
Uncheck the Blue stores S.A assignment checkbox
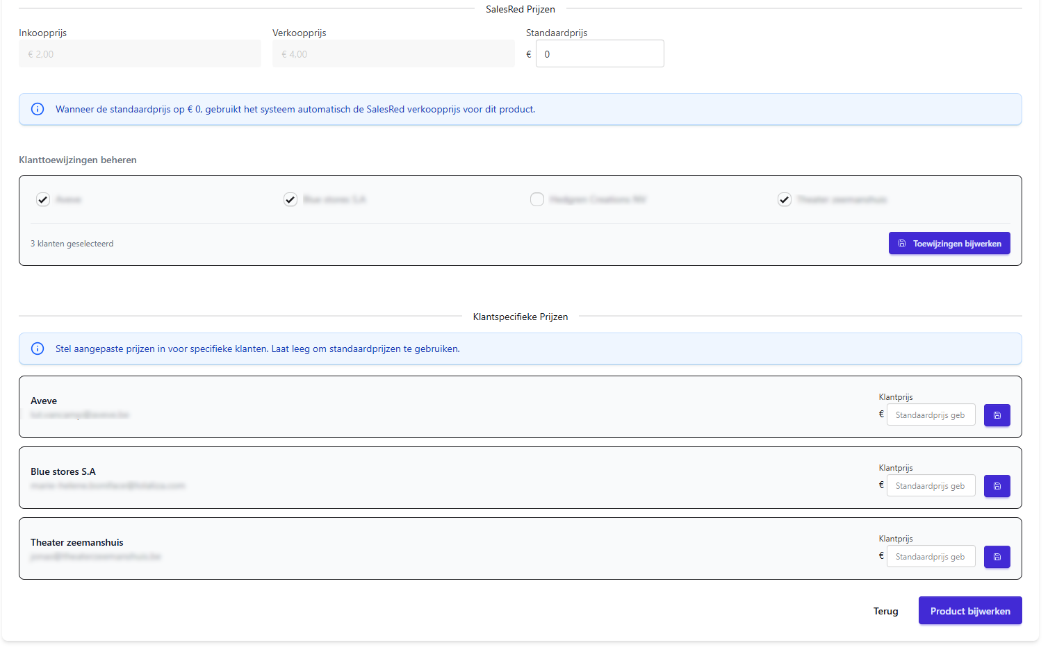(290, 199)
